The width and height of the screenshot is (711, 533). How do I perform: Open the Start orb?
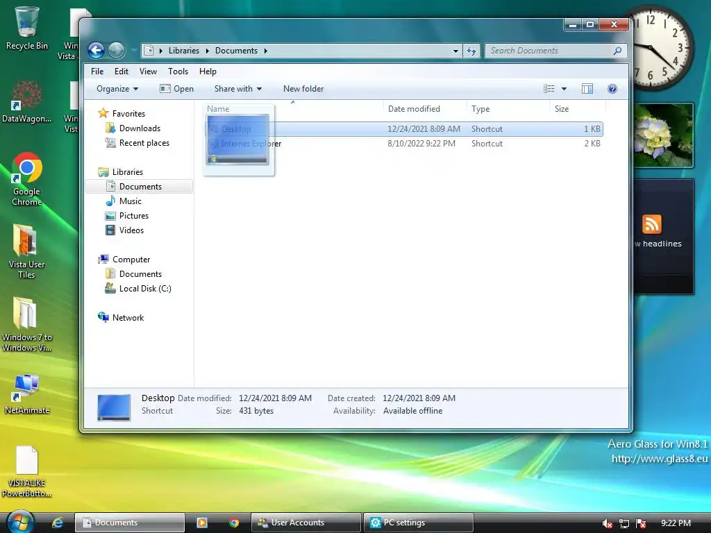point(21,522)
